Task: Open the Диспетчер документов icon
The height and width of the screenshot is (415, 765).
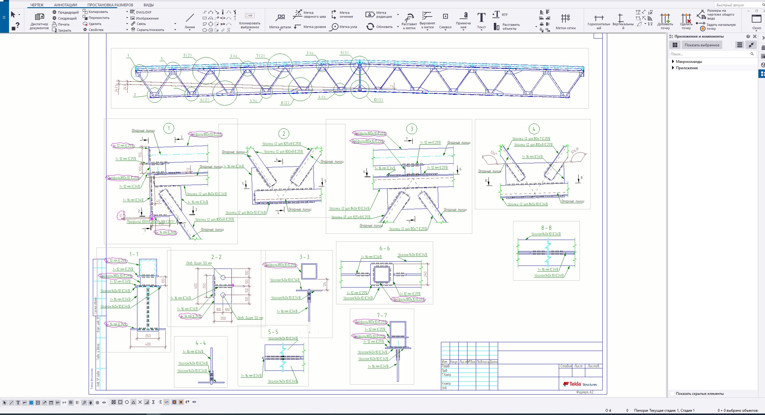Action: (x=39, y=17)
